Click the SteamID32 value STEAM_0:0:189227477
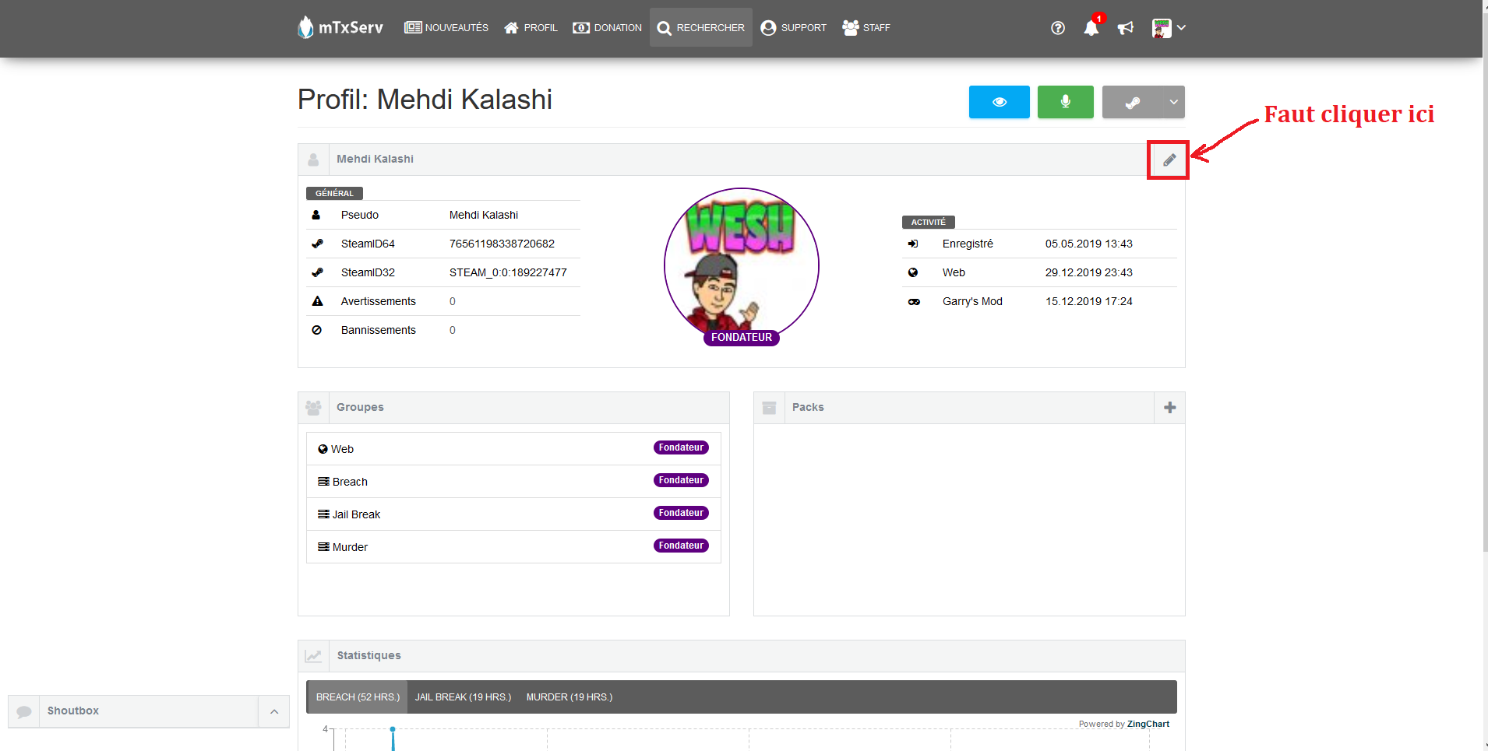 tap(508, 272)
